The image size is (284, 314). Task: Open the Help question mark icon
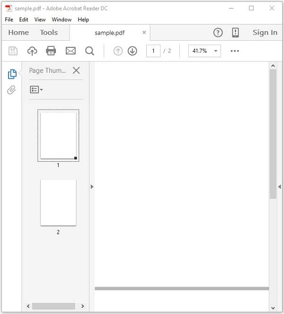click(x=218, y=33)
